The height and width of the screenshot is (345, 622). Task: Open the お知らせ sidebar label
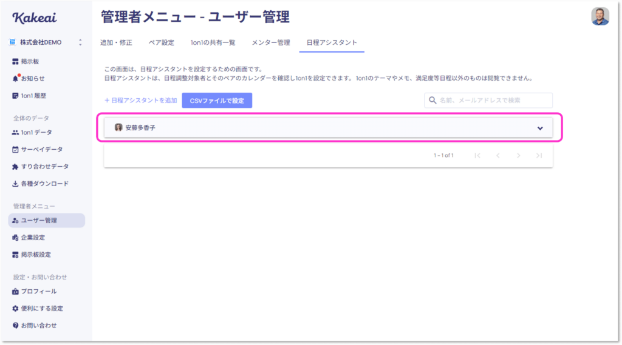[x=33, y=78]
